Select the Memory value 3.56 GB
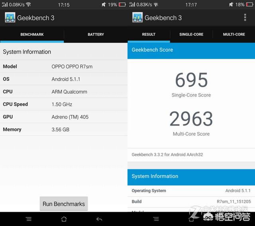Screen dimensions: 255x226 pyautogui.click(x=60, y=129)
